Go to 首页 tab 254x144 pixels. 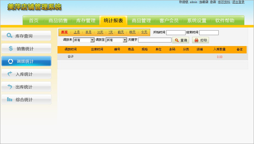34,21
